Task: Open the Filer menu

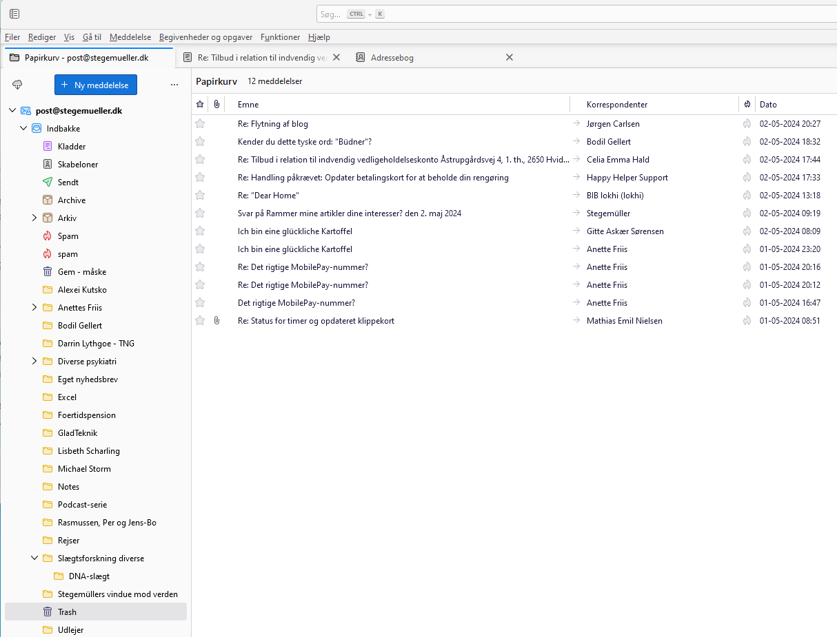Action: 12,37
